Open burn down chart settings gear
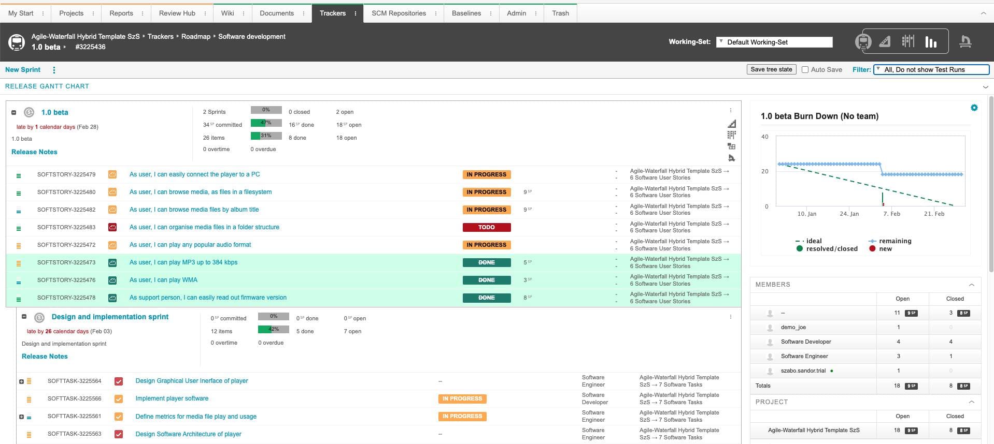 974,108
